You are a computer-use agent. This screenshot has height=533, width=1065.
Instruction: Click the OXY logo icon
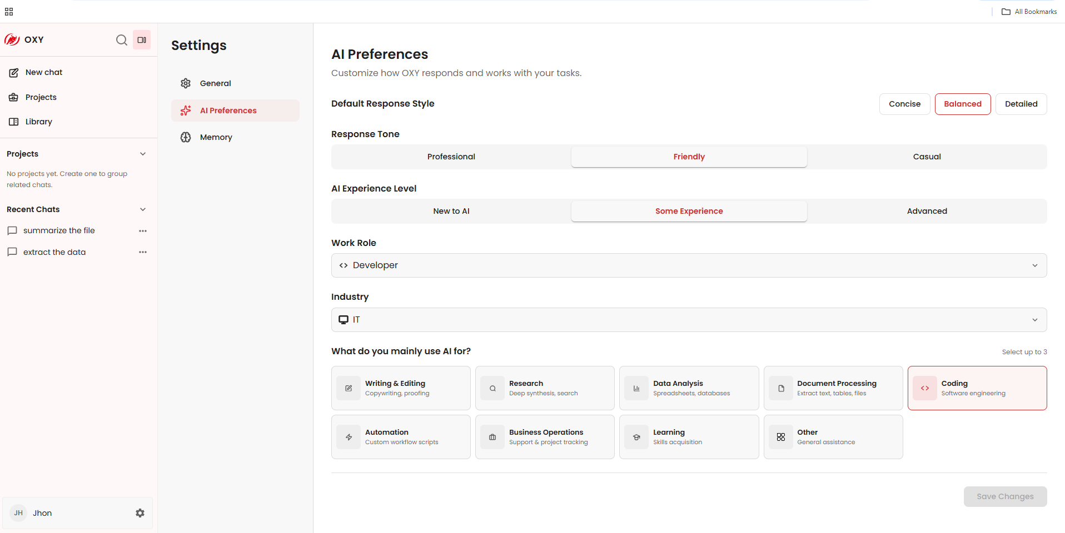pos(12,39)
